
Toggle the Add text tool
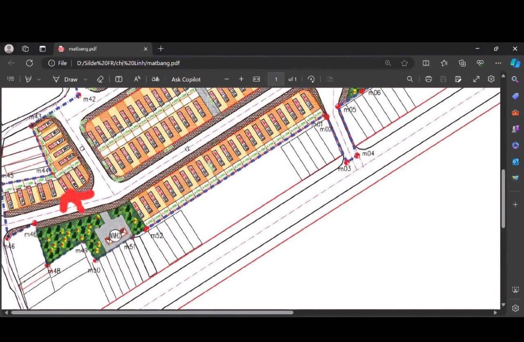119,79
